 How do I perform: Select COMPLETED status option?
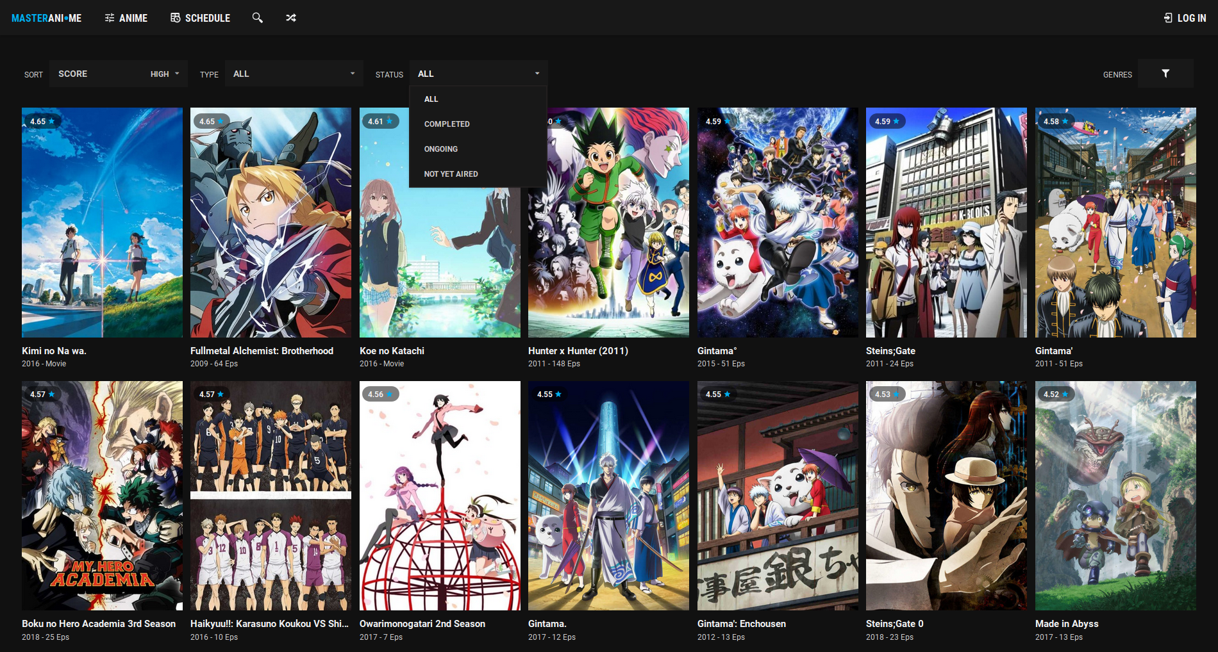pos(478,124)
